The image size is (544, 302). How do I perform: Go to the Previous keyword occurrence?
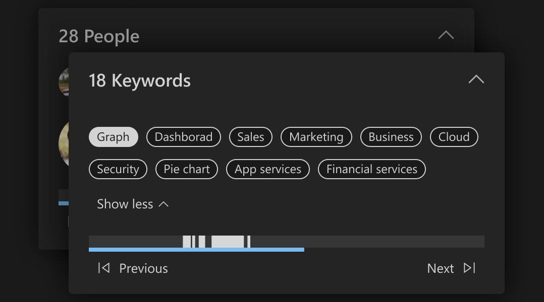(x=143, y=269)
